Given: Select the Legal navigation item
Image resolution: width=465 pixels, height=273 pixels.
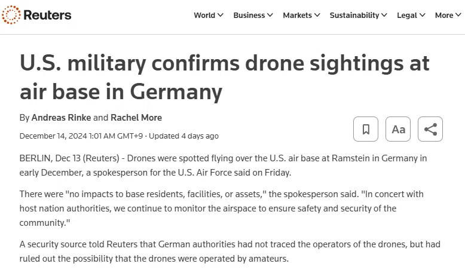Looking at the screenshot, I should coord(407,15).
